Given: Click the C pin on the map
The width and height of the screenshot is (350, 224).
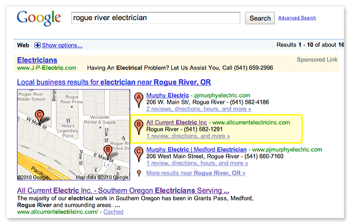Looking at the screenshot, I should (x=39, y=117).
